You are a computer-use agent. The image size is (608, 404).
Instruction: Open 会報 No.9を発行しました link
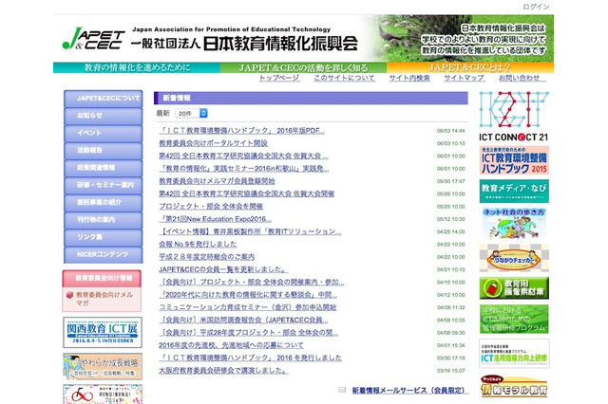(x=198, y=244)
